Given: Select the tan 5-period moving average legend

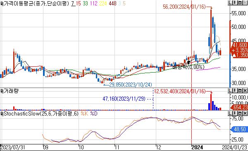Looking at the screenshot, I should point(124,3).
